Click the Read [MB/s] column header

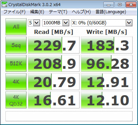pos(54,32)
